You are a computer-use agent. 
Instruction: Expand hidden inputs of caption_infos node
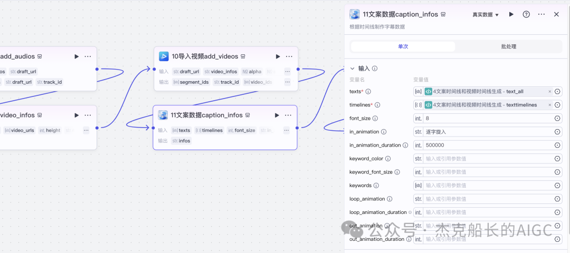pyautogui.click(x=287, y=130)
